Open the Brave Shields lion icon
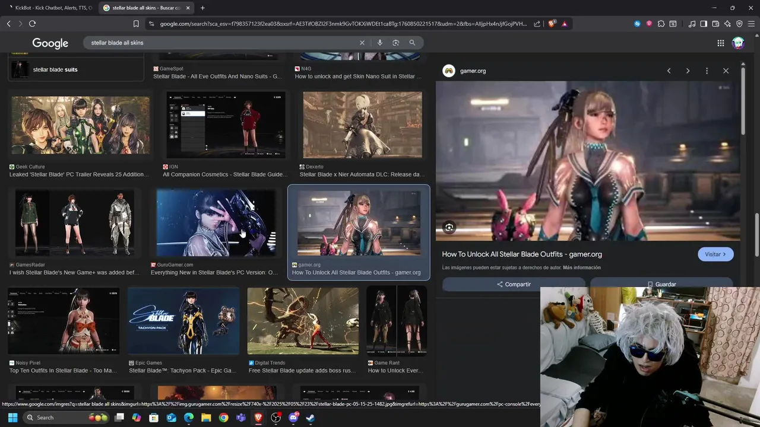Viewport: 760px width, 427px height. (552, 24)
